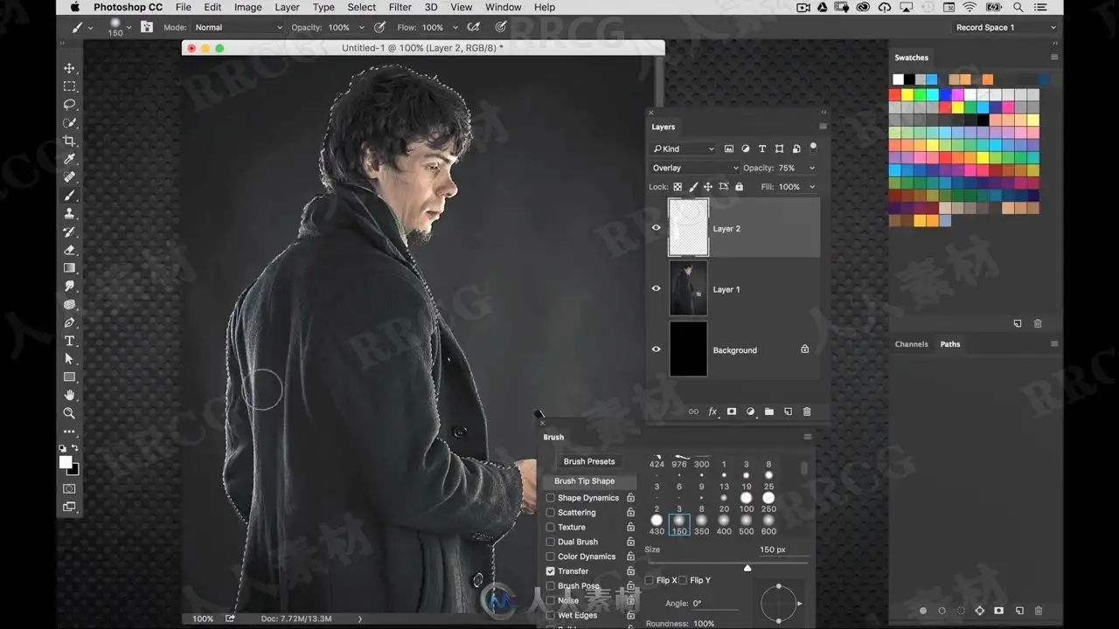1119x629 pixels.
Task: Toggle Background layer visibility eye
Action: click(657, 349)
